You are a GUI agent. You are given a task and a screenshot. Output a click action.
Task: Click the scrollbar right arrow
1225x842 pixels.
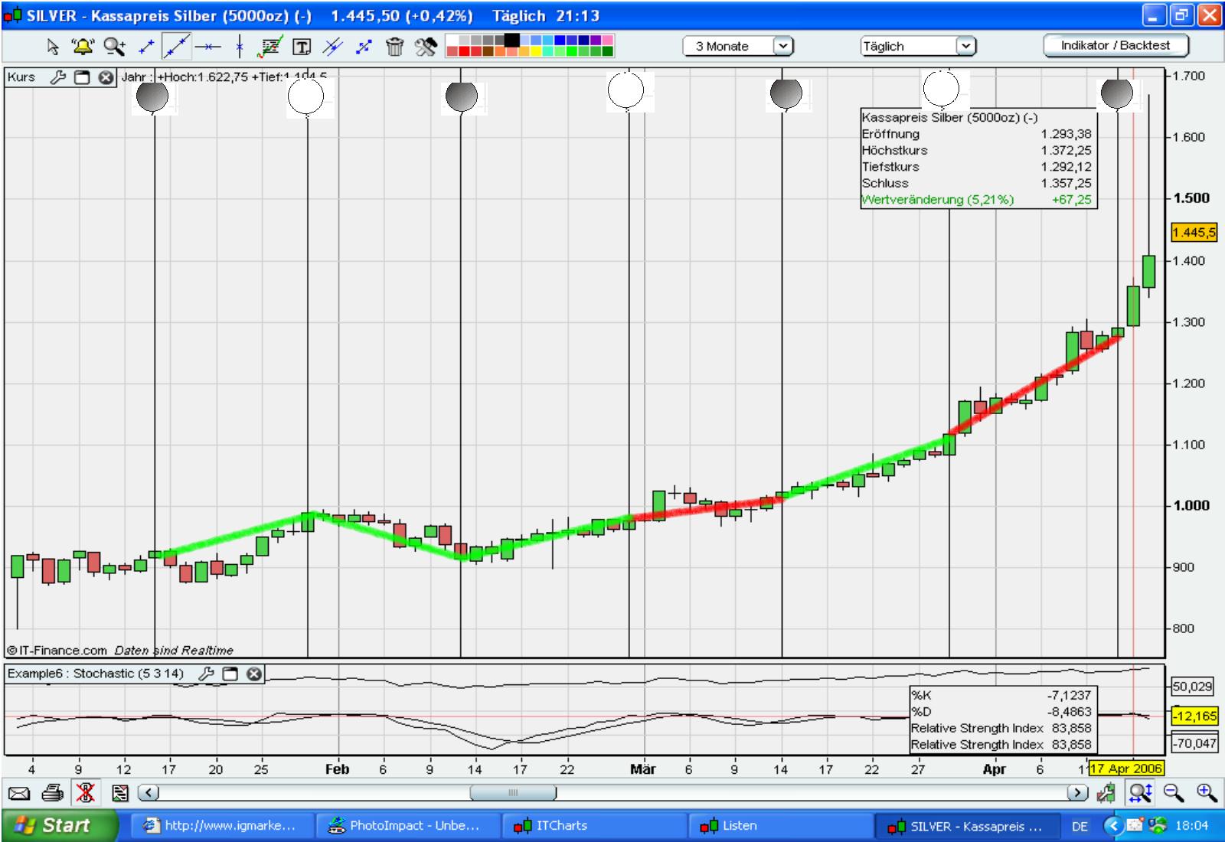1078,793
